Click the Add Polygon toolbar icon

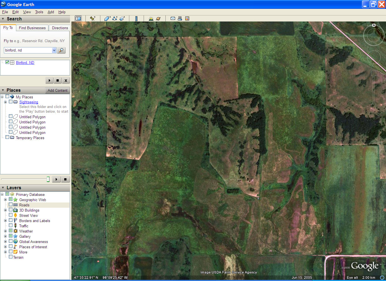(x=107, y=18)
